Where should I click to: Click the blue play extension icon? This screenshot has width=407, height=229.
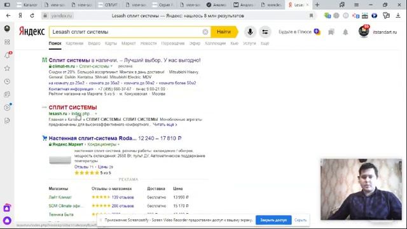coord(374,15)
